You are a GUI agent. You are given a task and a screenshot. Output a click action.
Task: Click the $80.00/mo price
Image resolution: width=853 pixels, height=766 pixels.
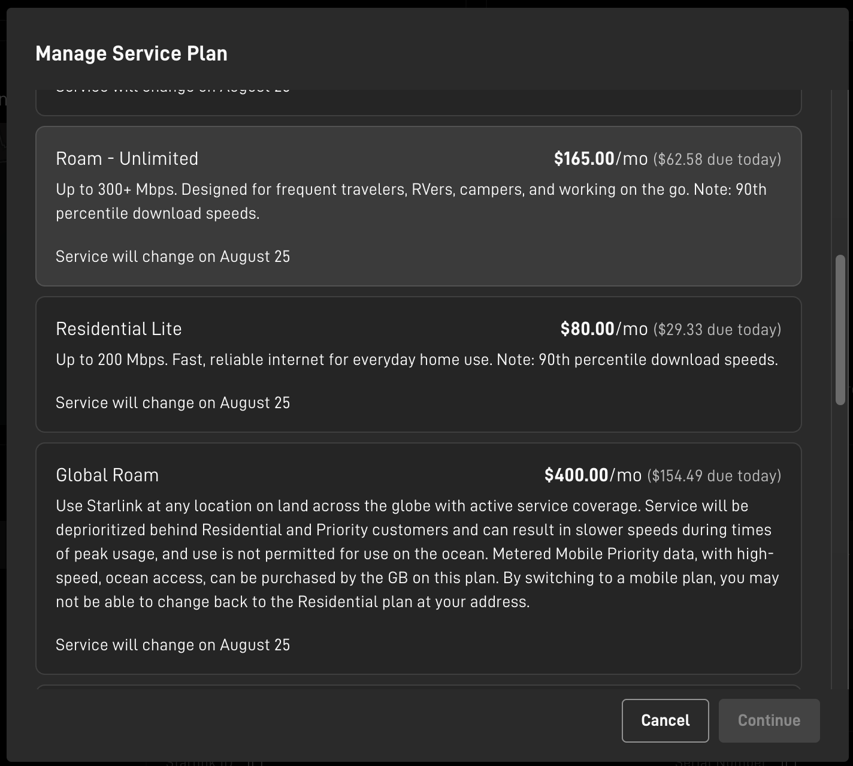pyautogui.click(x=603, y=329)
